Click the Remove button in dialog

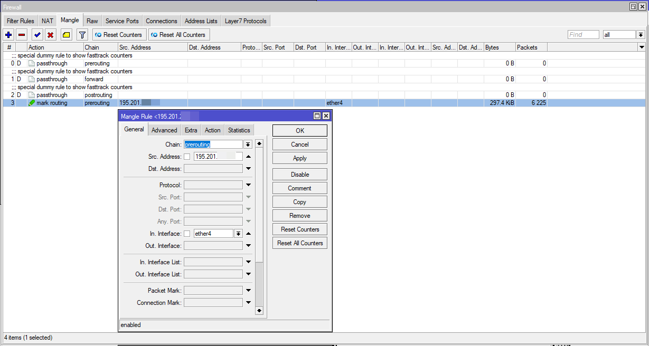pyautogui.click(x=300, y=216)
